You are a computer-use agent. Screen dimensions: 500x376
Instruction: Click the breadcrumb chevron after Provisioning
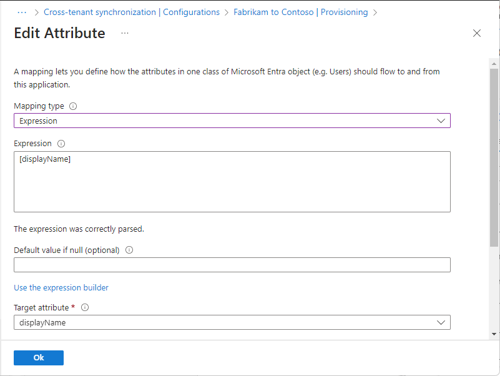tap(375, 12)
